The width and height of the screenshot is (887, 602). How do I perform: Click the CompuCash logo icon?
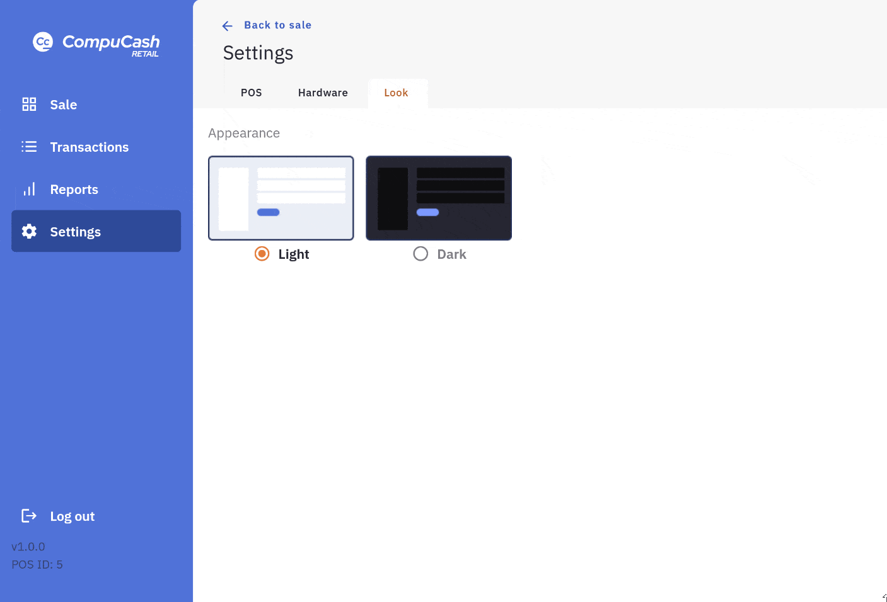click(43, 42)
